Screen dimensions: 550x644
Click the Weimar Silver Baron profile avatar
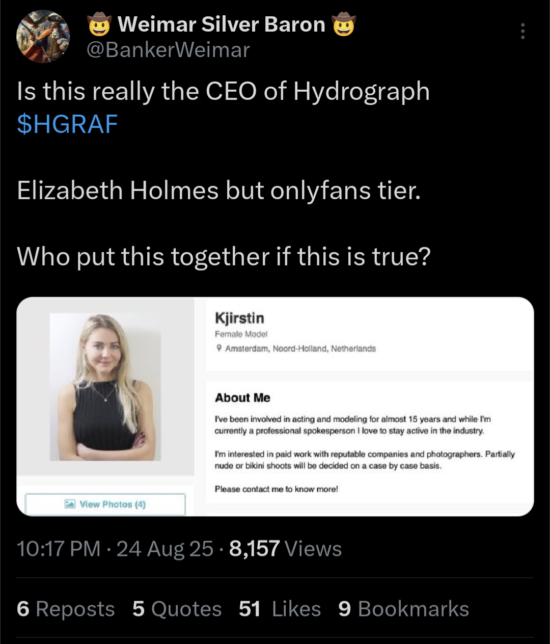[x=43, y=37]
